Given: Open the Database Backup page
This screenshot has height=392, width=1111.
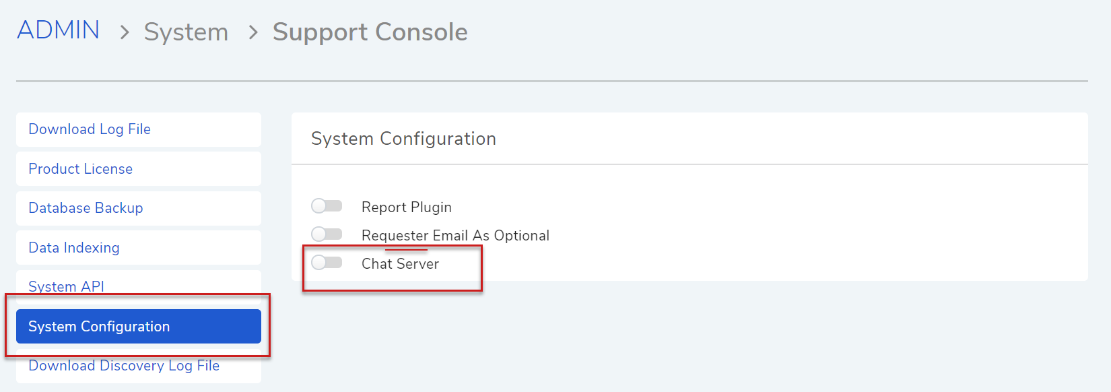Looking at the screenshot, I should pos(139,208).
